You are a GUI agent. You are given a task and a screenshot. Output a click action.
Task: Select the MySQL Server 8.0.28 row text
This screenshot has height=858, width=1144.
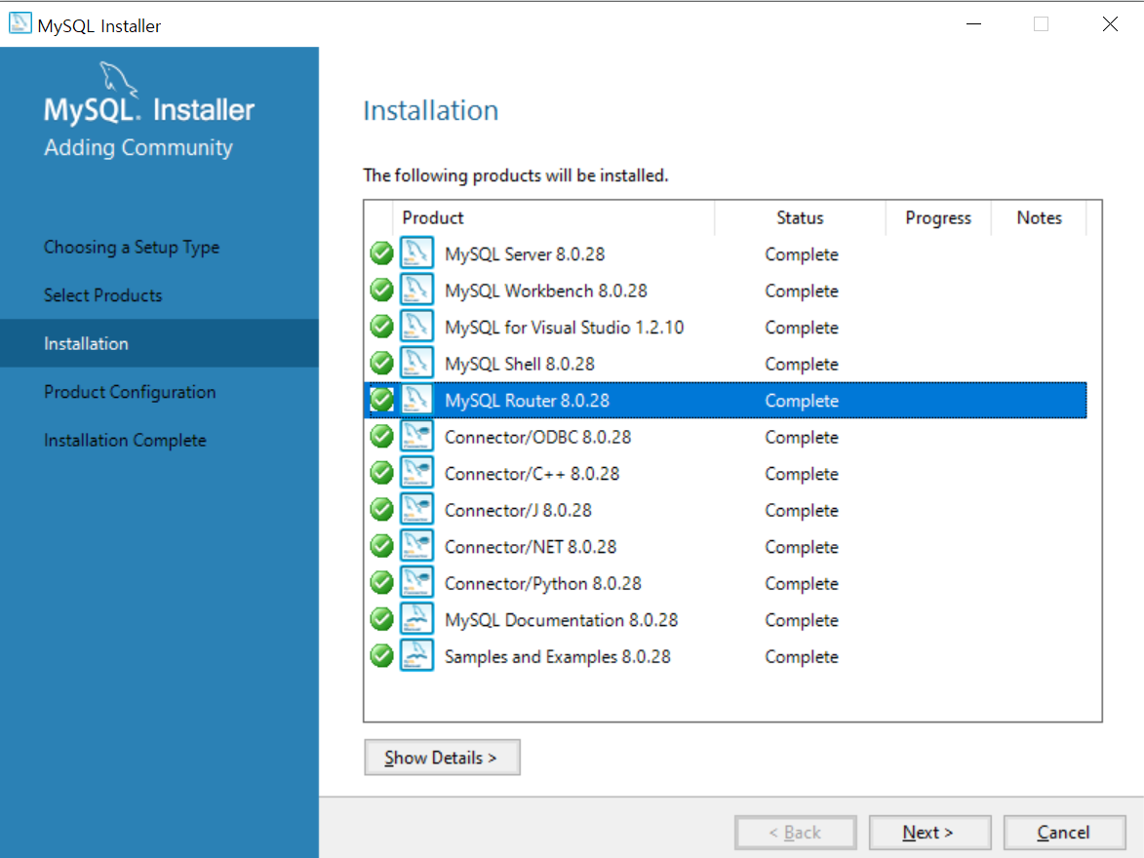tap(525, 253)
